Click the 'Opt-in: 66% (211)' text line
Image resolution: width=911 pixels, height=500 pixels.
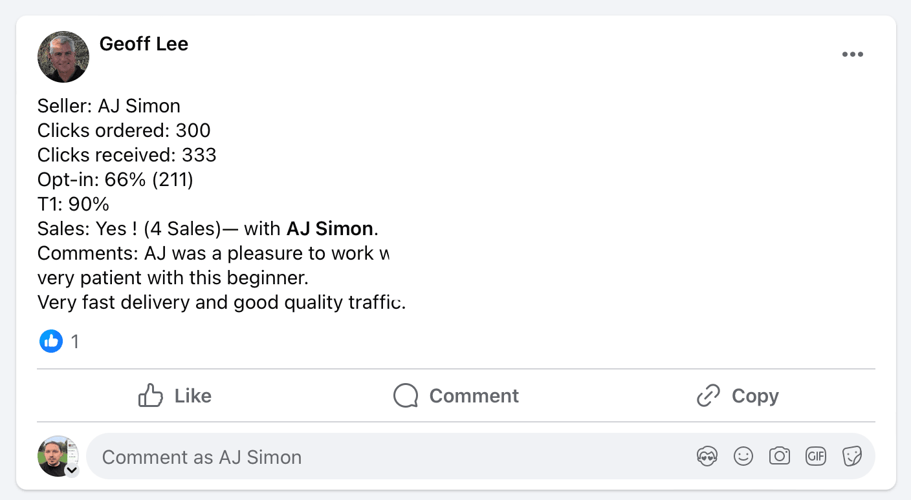(x=115, y=180)
